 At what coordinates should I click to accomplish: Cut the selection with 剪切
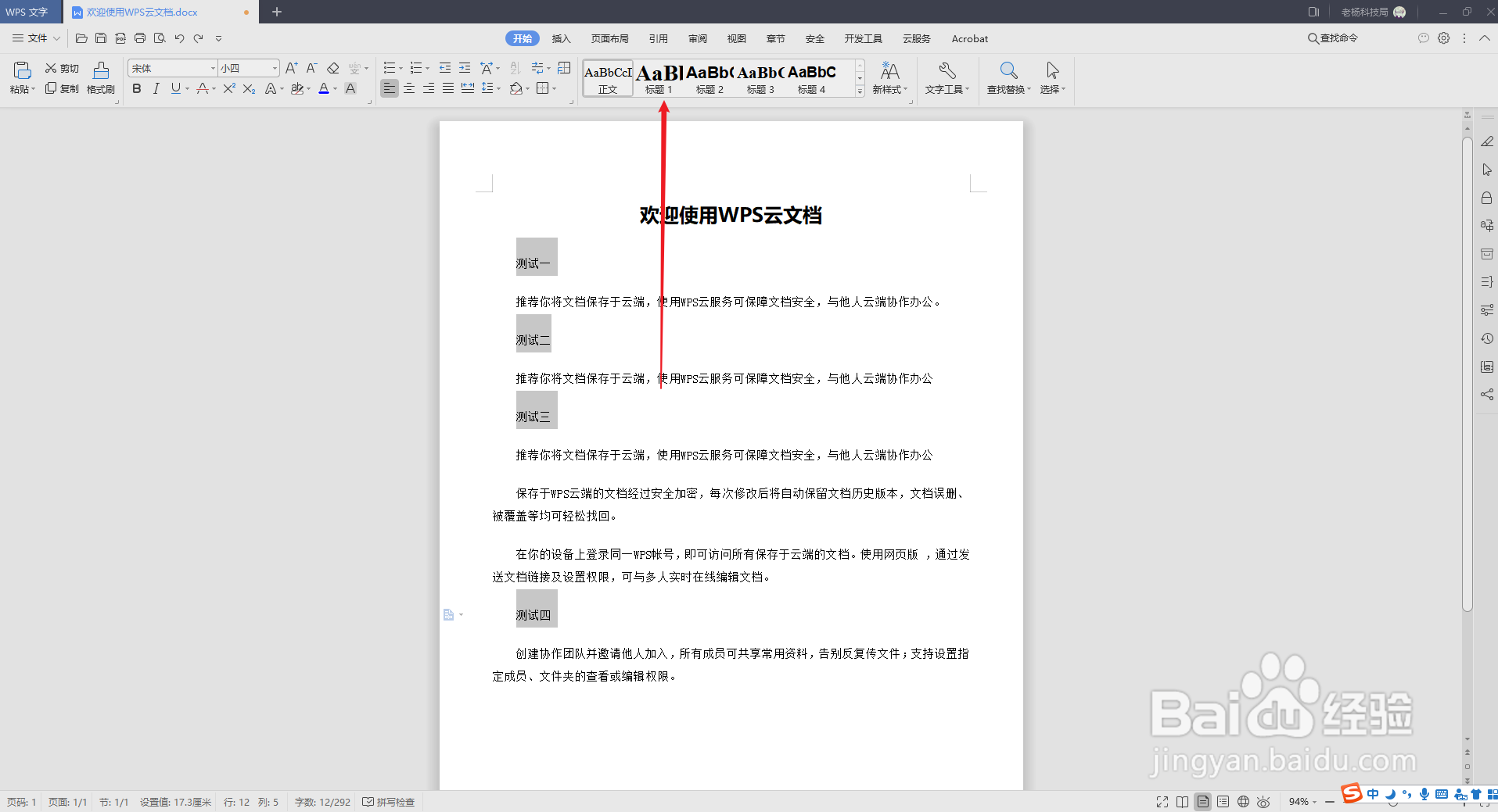click(62, 69)
